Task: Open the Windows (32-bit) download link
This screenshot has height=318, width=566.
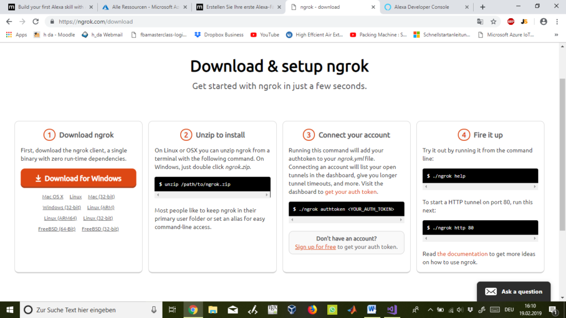Action: pyautogui.click(x=62, y=208)
